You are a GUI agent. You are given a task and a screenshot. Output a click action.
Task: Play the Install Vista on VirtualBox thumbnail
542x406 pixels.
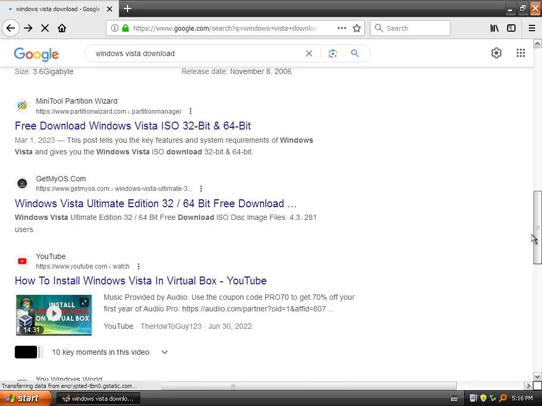[x=54, y=315]
